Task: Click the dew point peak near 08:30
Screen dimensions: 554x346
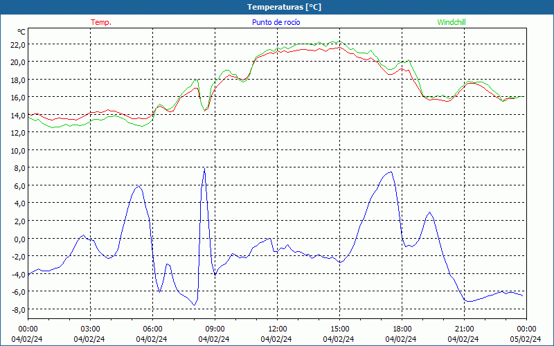Action: coord(204,169)
